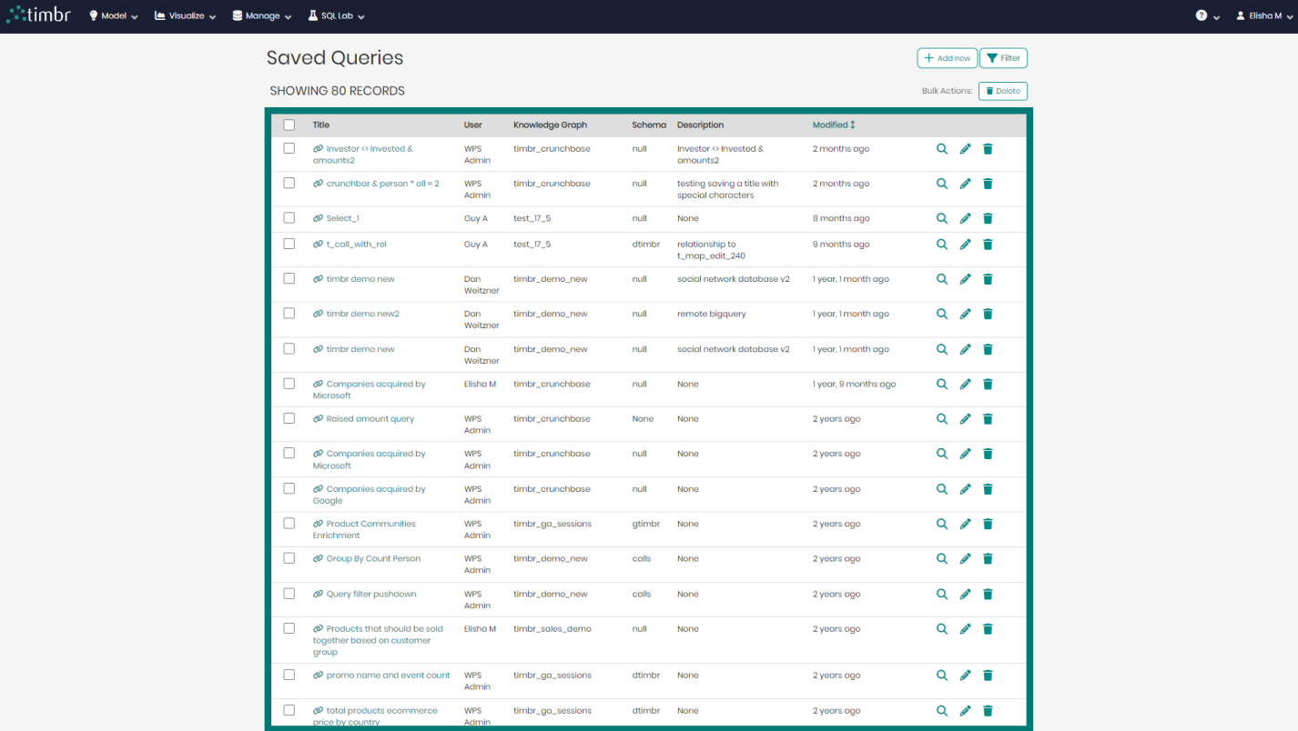Check the Investor <> Invested & amounts2 row

pos(289,148)
